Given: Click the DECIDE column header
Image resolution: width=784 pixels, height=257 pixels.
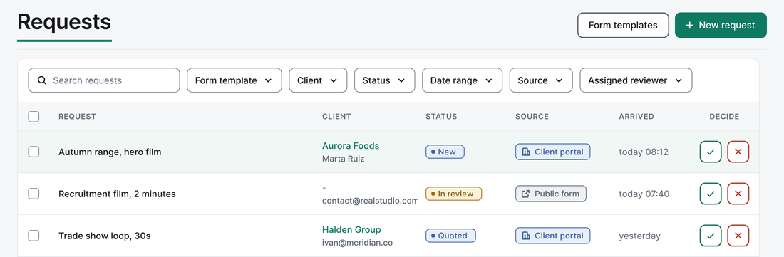Looking at the screenshot, I should [724, 116].
